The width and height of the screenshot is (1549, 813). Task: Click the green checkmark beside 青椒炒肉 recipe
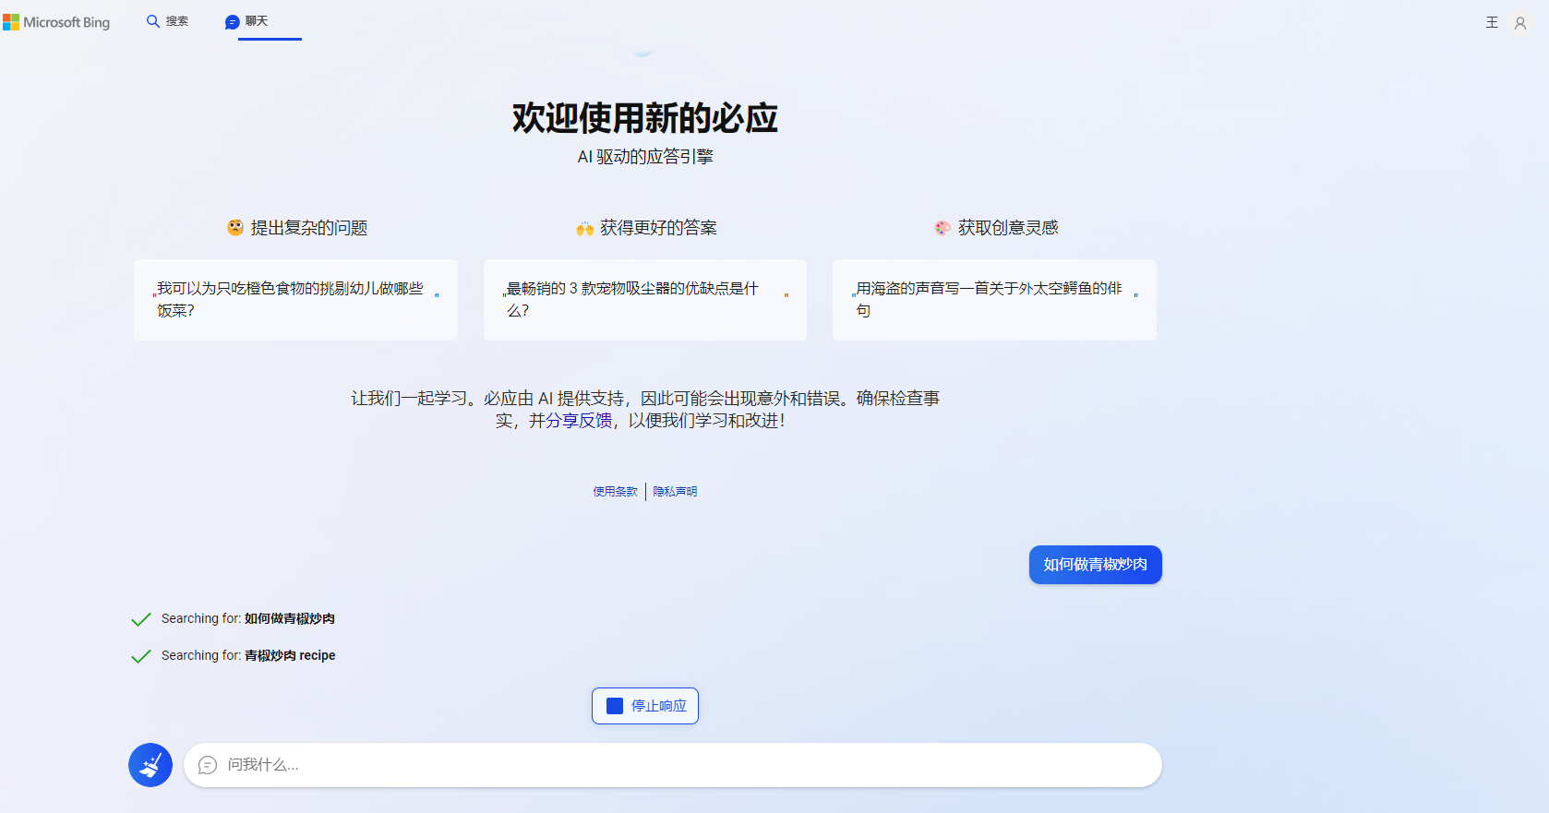point(141,656)
